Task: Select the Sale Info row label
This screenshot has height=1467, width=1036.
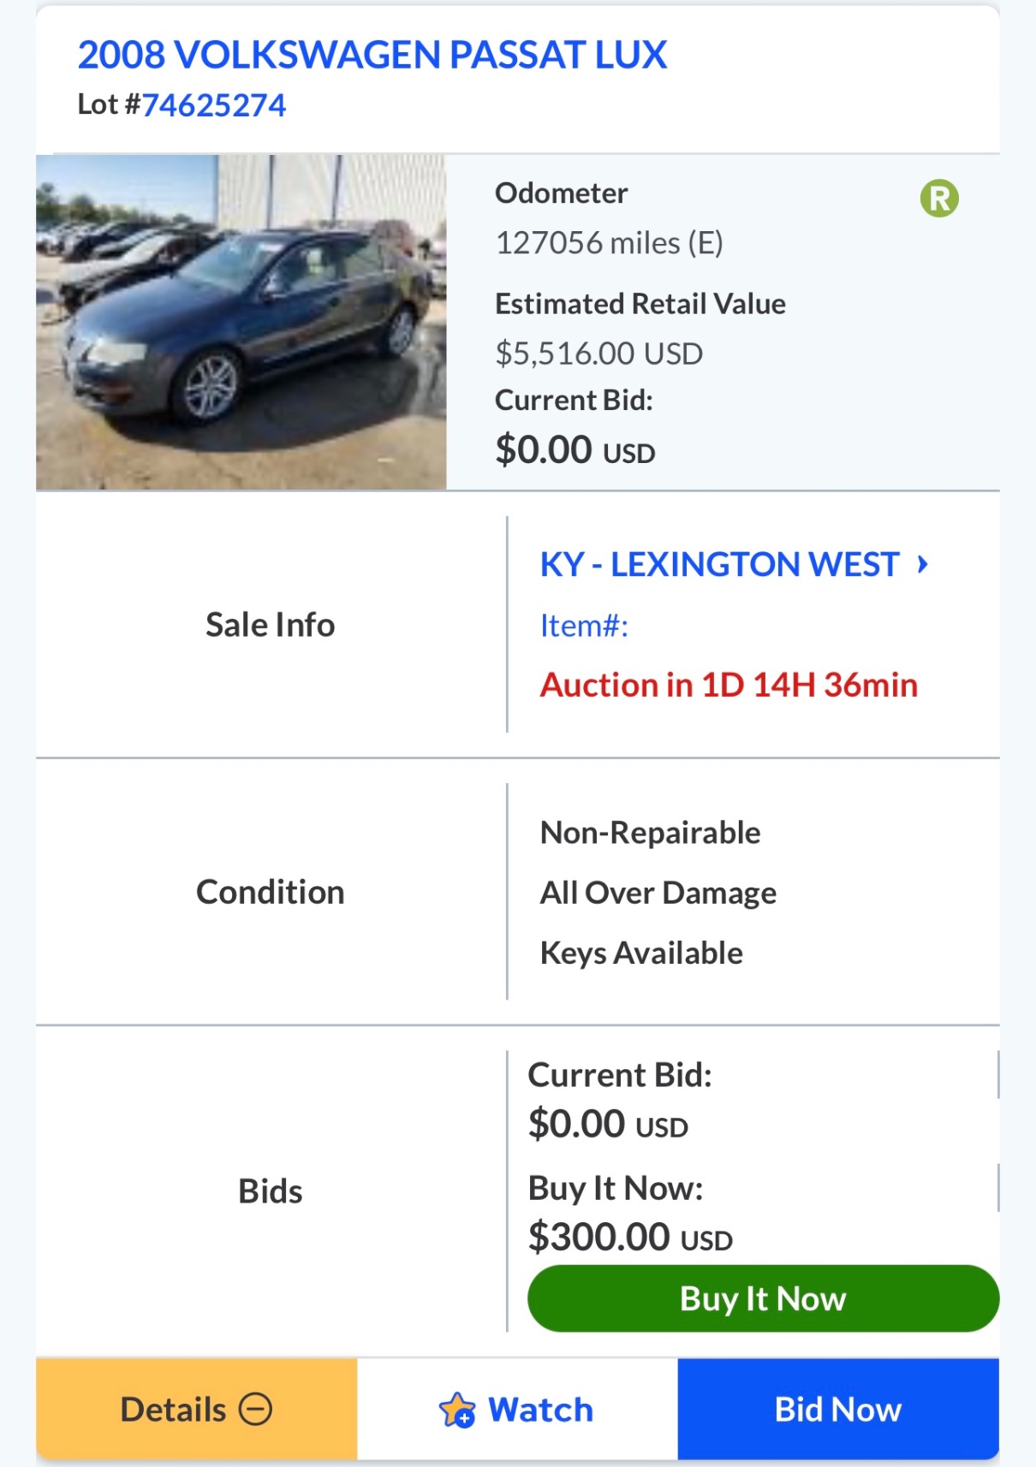Action: pyautogui.click(x=270, y=625)
